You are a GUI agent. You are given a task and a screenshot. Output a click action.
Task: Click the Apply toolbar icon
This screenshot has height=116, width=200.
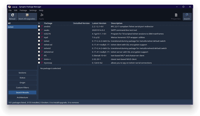(41, 17)
